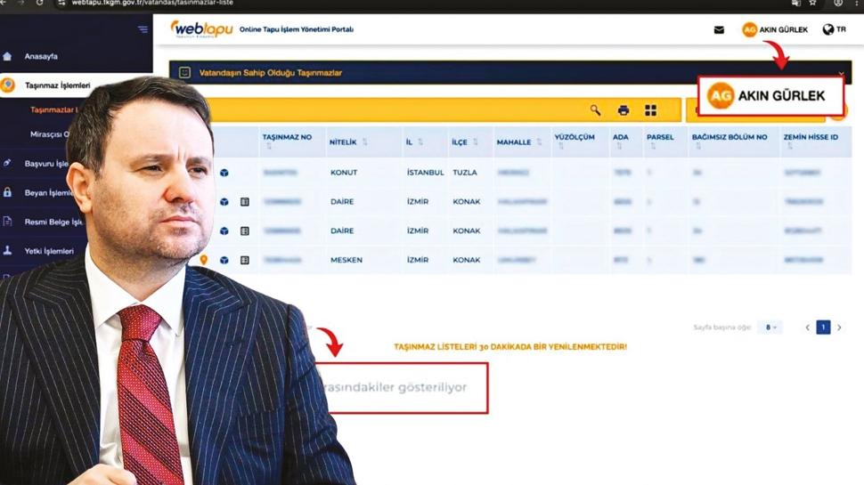This screenshot has height=485, width=864.
Task: Click the printer icon above the table
Action: click(624, 110)
